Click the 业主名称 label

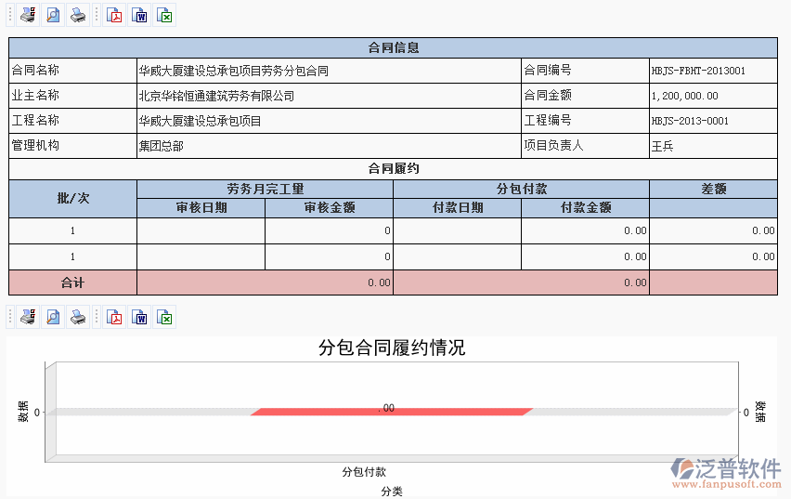pos(35,96)
